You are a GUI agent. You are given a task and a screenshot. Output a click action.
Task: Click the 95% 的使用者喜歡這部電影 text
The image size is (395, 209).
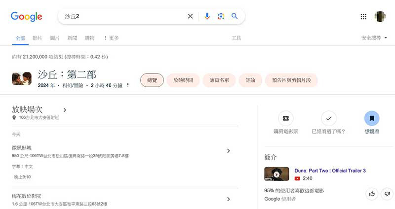294,191
